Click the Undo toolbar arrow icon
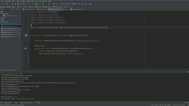This screenshot has height=106, width=189. click(x=7, y=4)
